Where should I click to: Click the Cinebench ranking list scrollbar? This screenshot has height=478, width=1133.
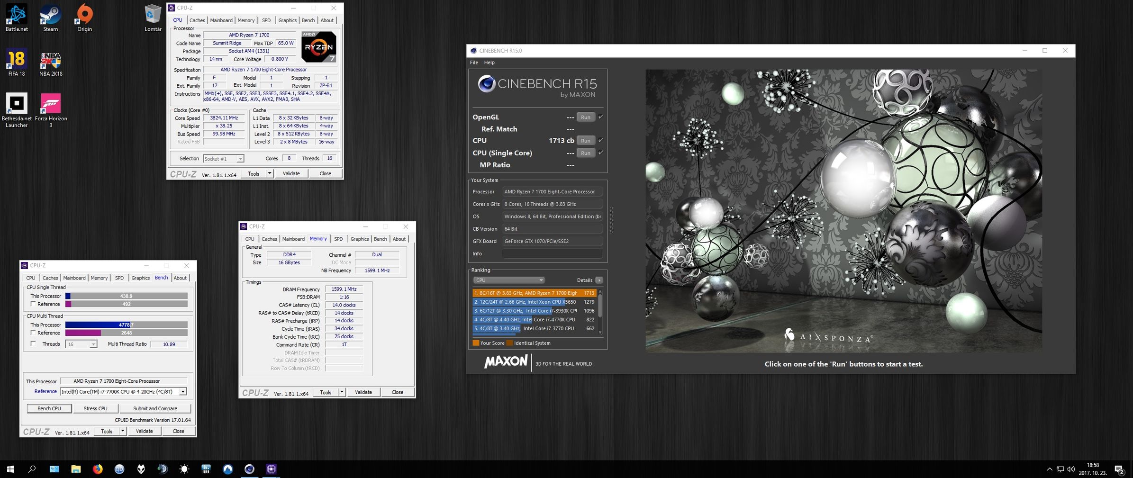(600, 312)
